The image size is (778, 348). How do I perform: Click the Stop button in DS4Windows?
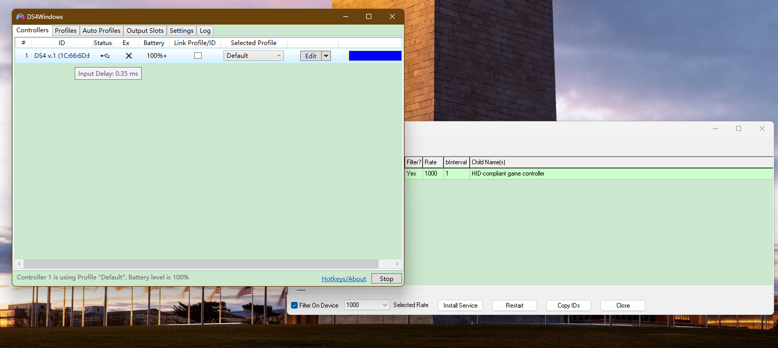[x=387, y=279]
